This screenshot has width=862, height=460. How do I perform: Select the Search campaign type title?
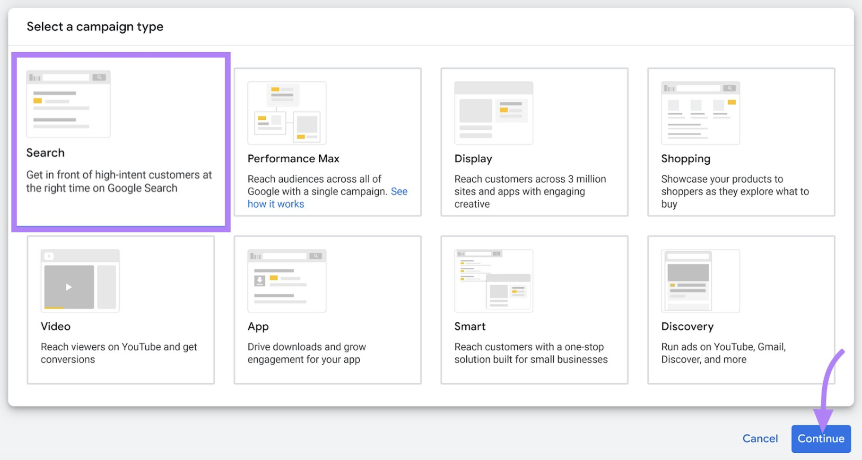[46, 153]
